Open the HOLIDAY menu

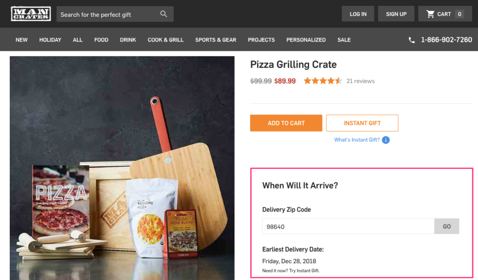click(50, 40)
